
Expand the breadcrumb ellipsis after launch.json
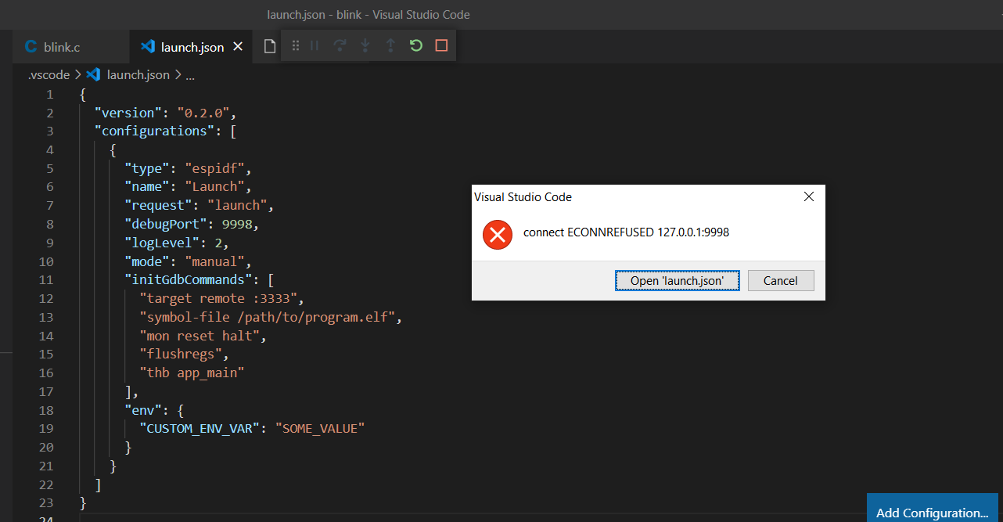point(189,74)
